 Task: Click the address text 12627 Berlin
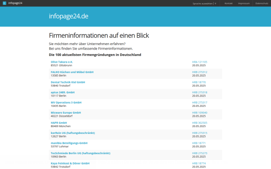tap(58, 136)
